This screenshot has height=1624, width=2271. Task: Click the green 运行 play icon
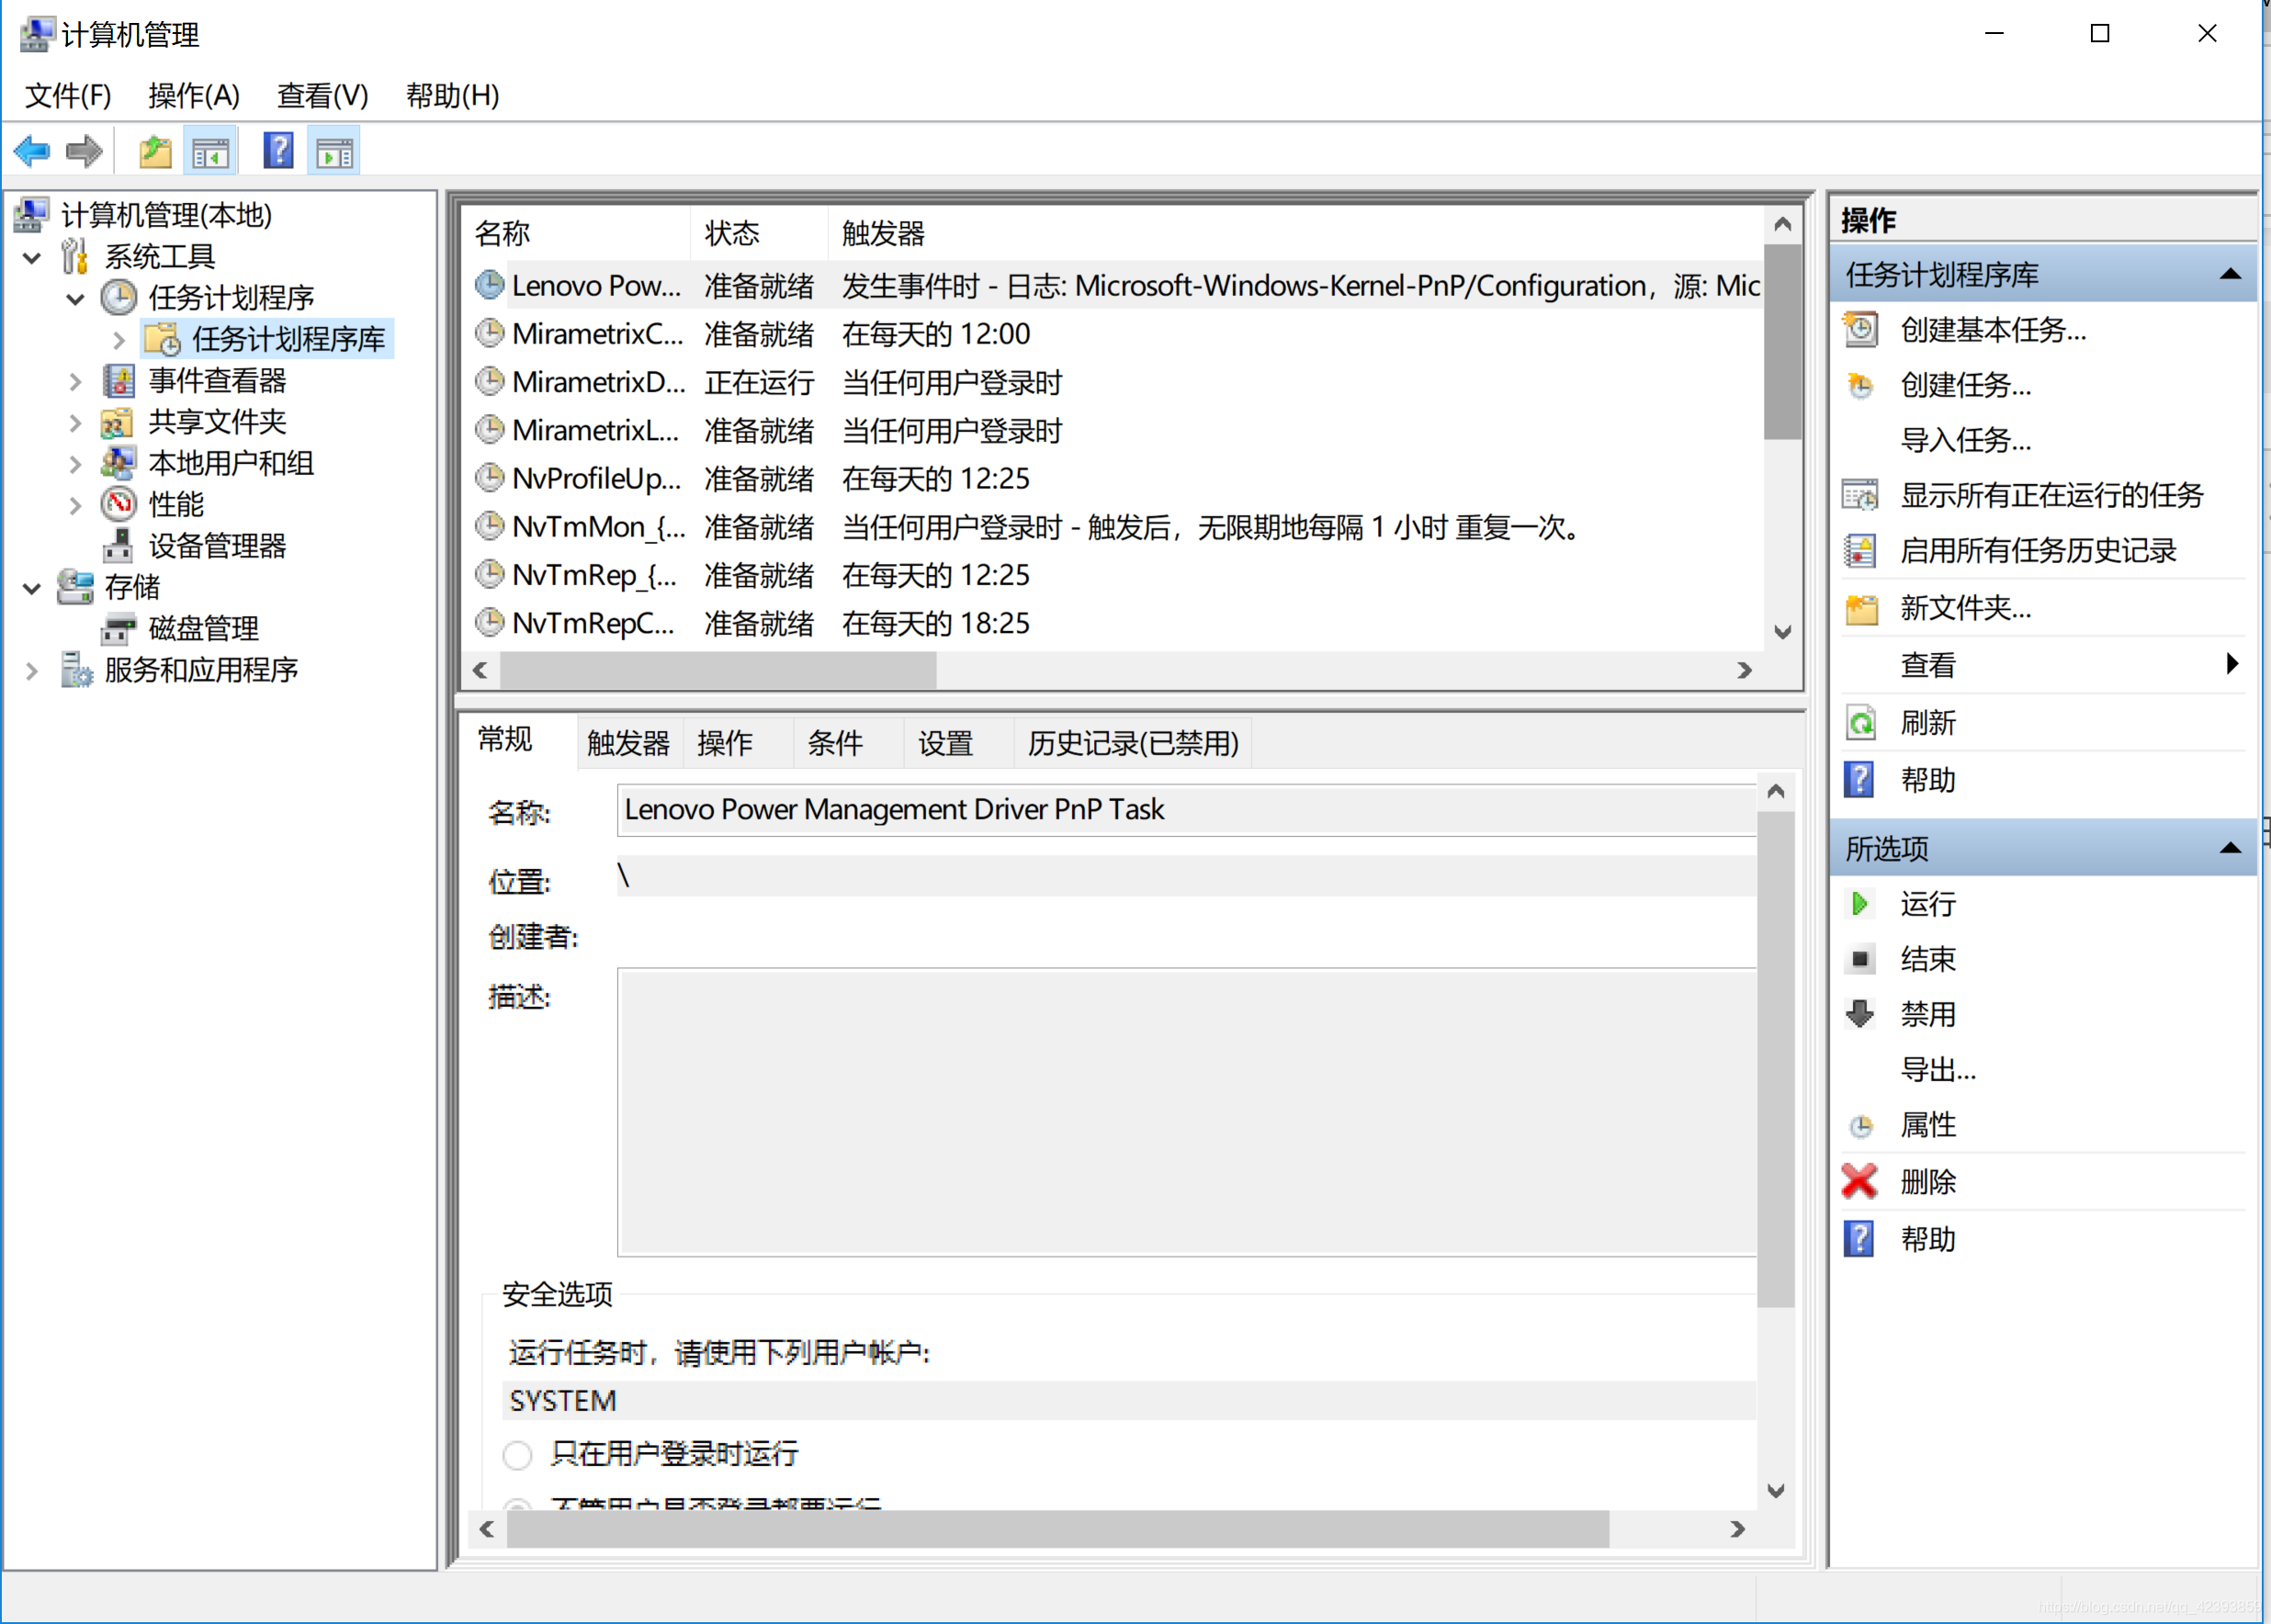tap(1860, 904)
